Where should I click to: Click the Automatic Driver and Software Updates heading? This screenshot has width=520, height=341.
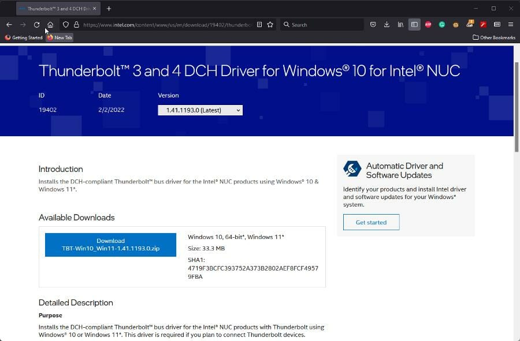[404, 171]
